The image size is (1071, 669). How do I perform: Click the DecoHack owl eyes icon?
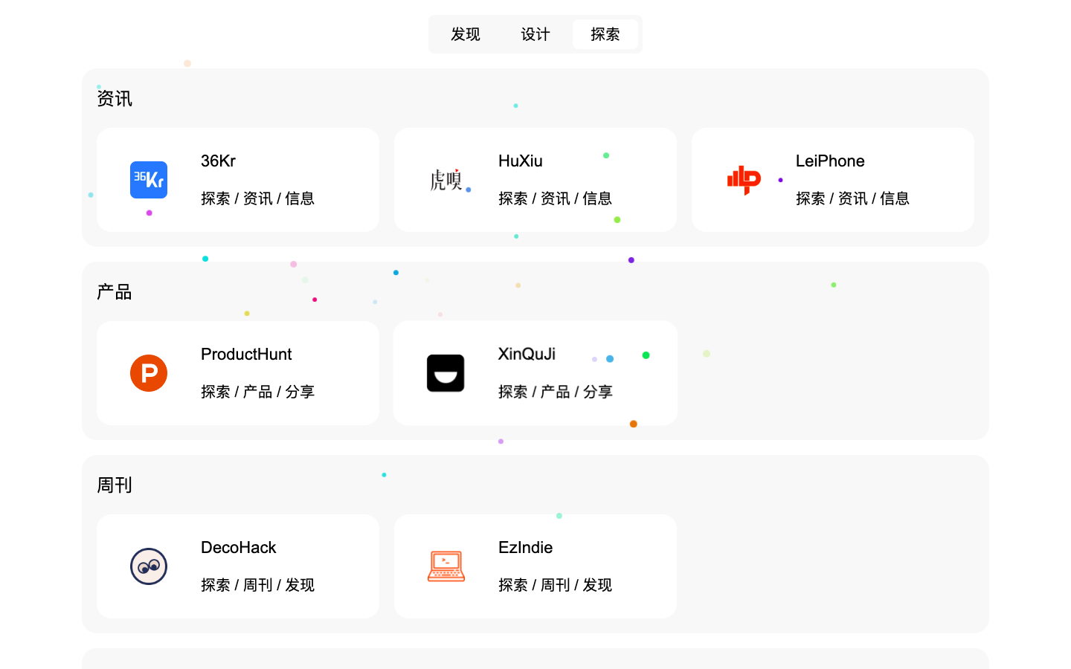pyautogui.click(x=149, y=566)
